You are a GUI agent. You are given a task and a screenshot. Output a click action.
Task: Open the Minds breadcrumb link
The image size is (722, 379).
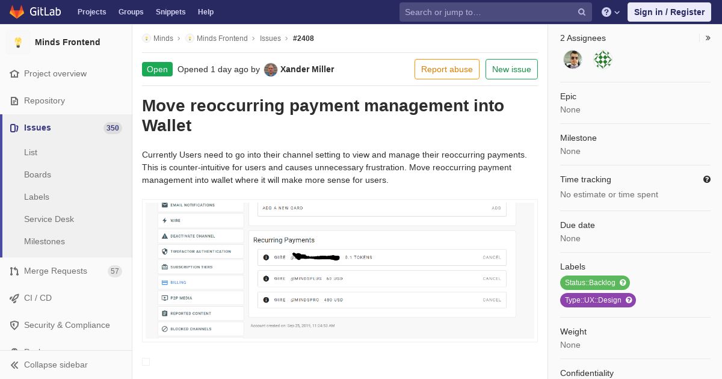coord(163,39)
